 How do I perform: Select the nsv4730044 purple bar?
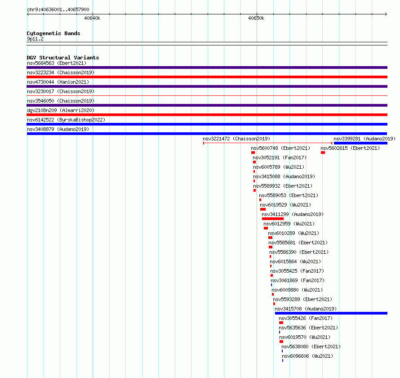click(x=207, y=86)
